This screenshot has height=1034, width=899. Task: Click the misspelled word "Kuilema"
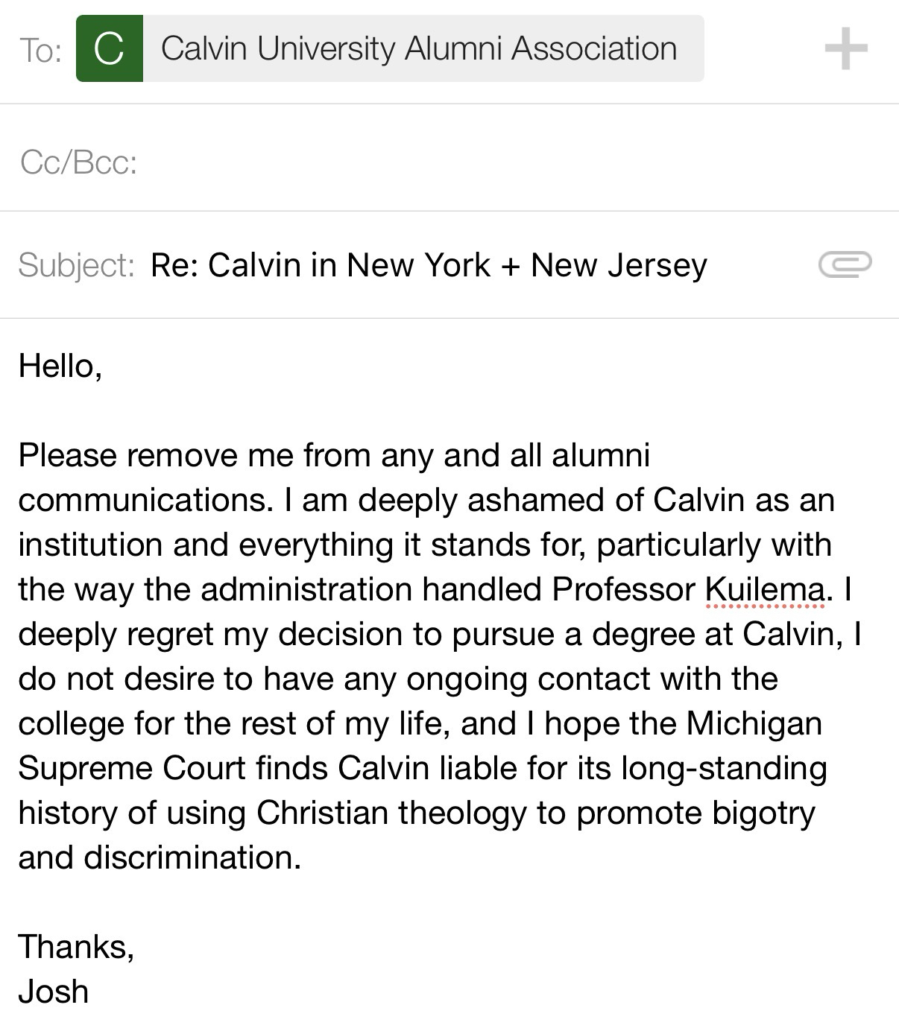[x=764, y=590]
